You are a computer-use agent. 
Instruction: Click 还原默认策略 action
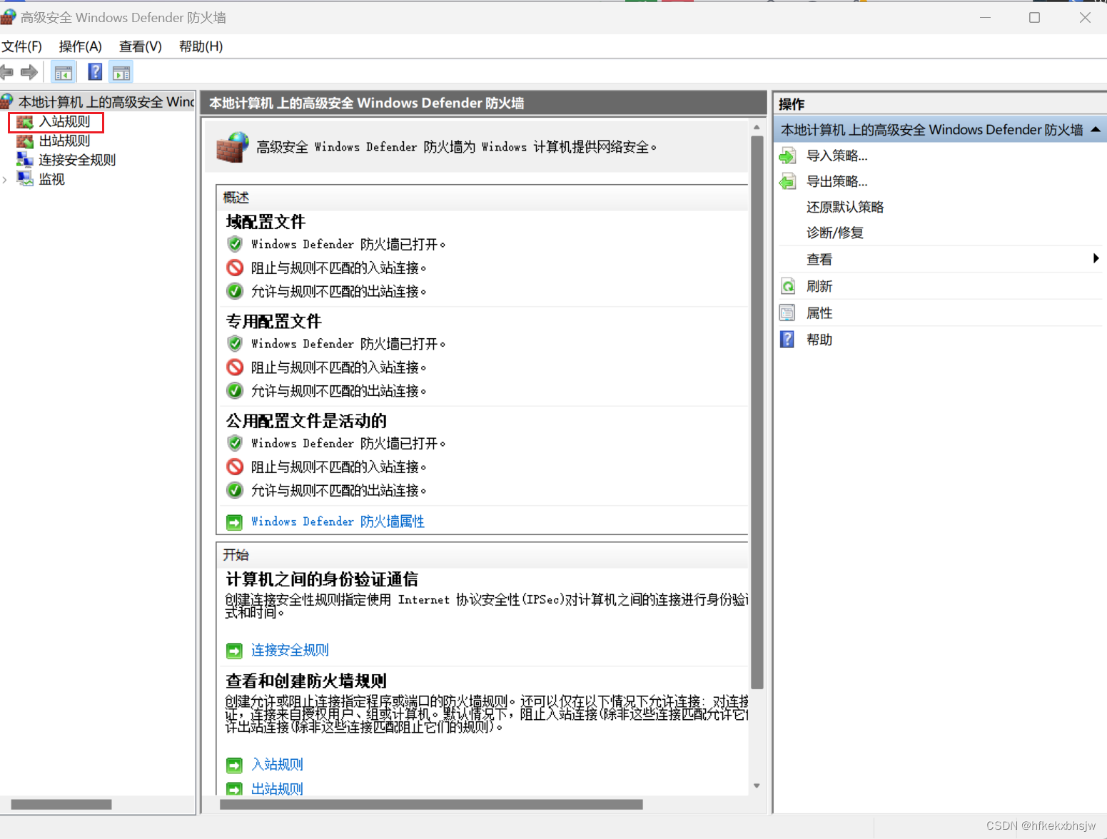(845, 207)
